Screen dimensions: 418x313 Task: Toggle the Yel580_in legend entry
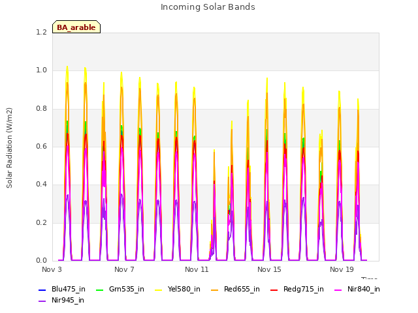pyautogui.click(x=178, y=290)
